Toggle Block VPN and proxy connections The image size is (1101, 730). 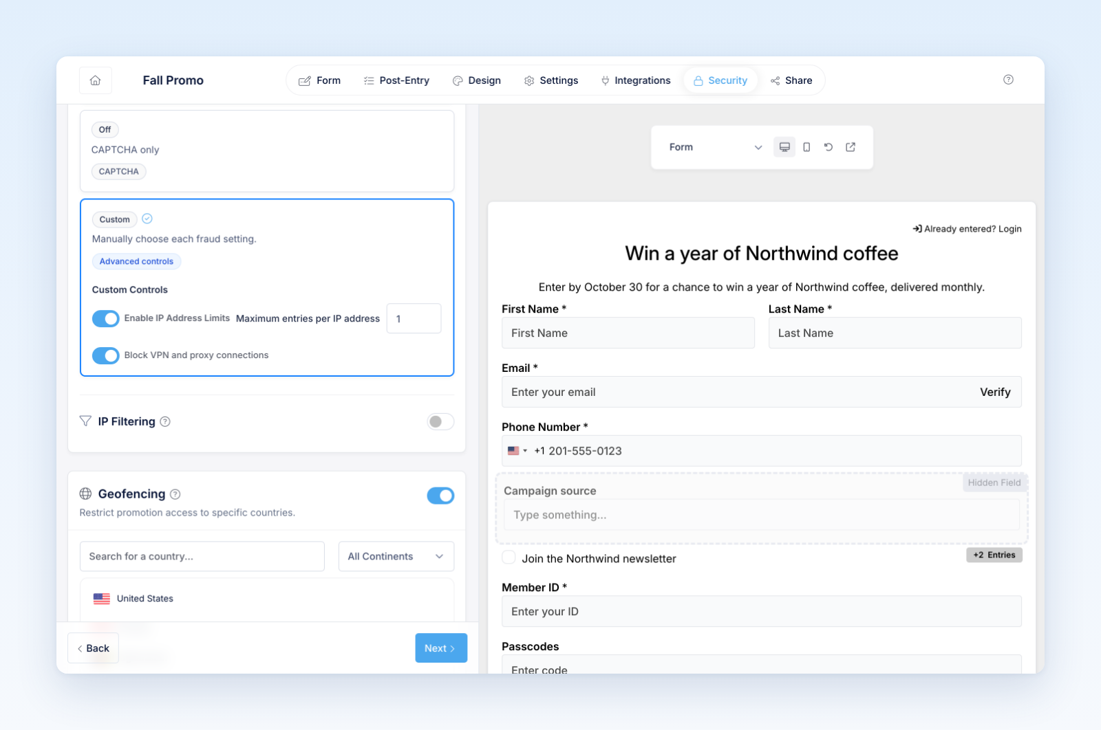point(106,355)
